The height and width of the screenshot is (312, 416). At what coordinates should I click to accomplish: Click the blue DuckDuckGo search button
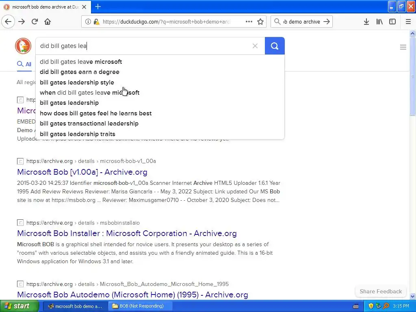click(275, 46)
